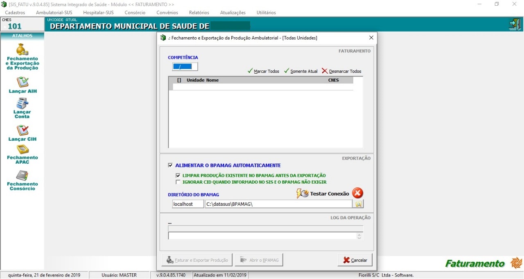524x279 pixels.
Task: Click the Lançar AIH shortcut icon
Action: (x=23, y=82)
